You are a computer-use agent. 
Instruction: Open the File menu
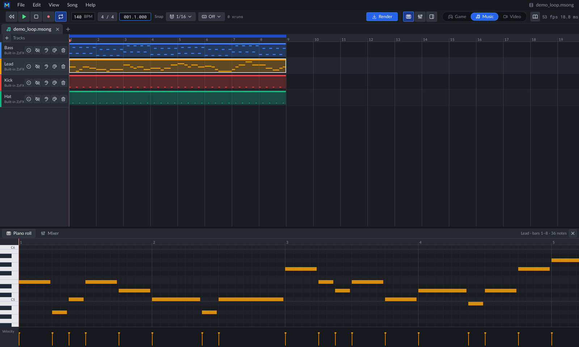click(x=21, y=5)
